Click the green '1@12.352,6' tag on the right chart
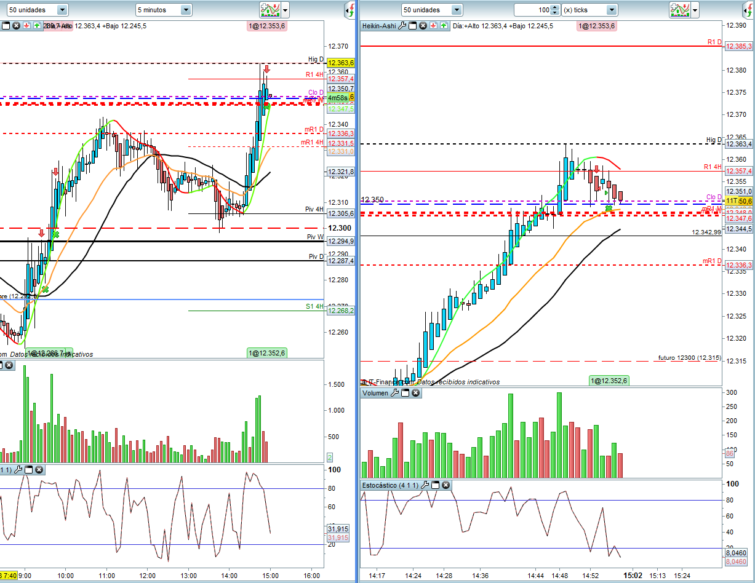 (609, 381)
